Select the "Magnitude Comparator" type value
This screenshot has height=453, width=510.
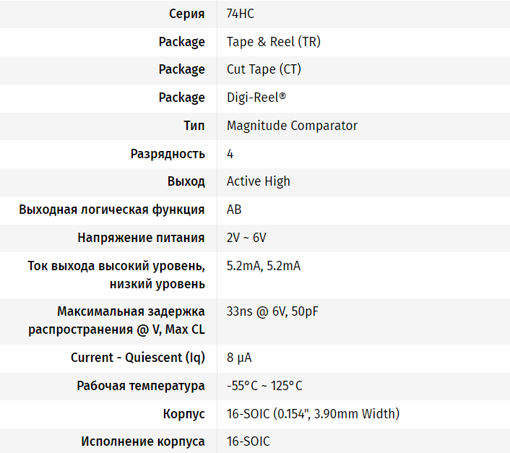coord(292,126)
